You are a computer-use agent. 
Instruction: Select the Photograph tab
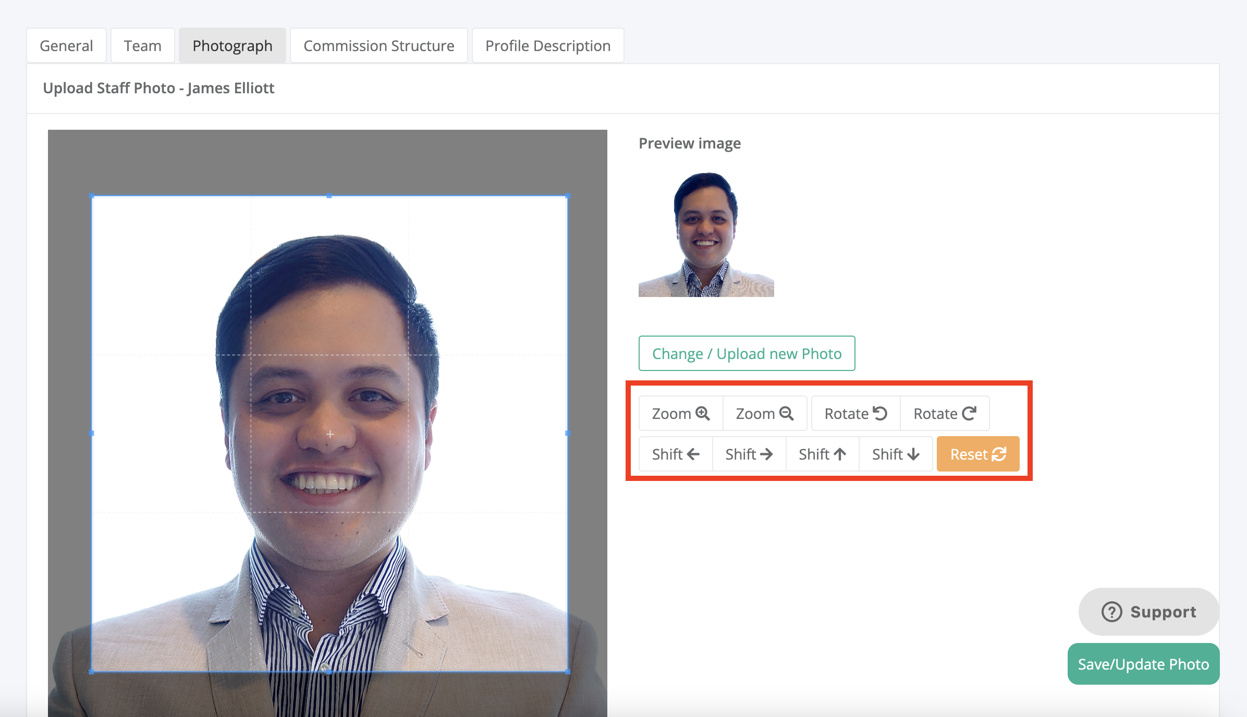pos(233,46)
